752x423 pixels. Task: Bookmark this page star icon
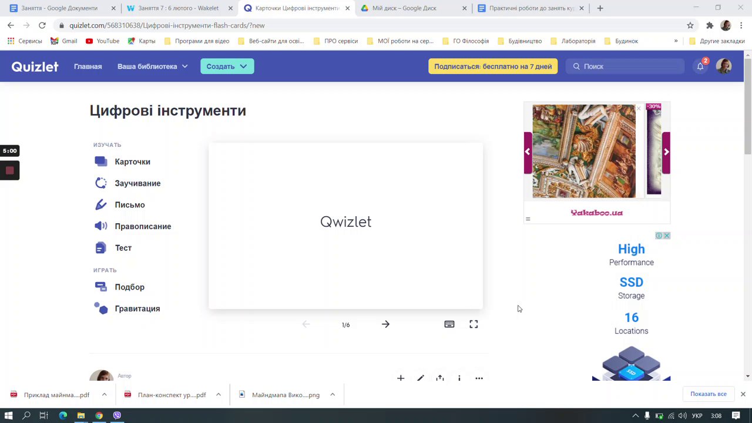click(690, 25)
